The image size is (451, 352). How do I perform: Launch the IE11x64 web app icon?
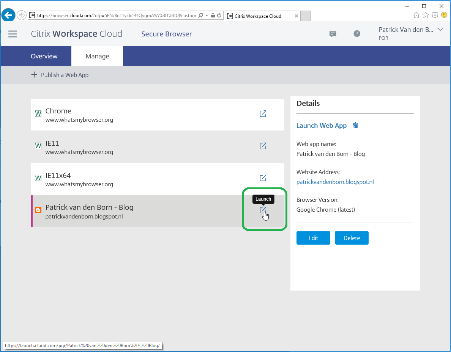[263, 178]
